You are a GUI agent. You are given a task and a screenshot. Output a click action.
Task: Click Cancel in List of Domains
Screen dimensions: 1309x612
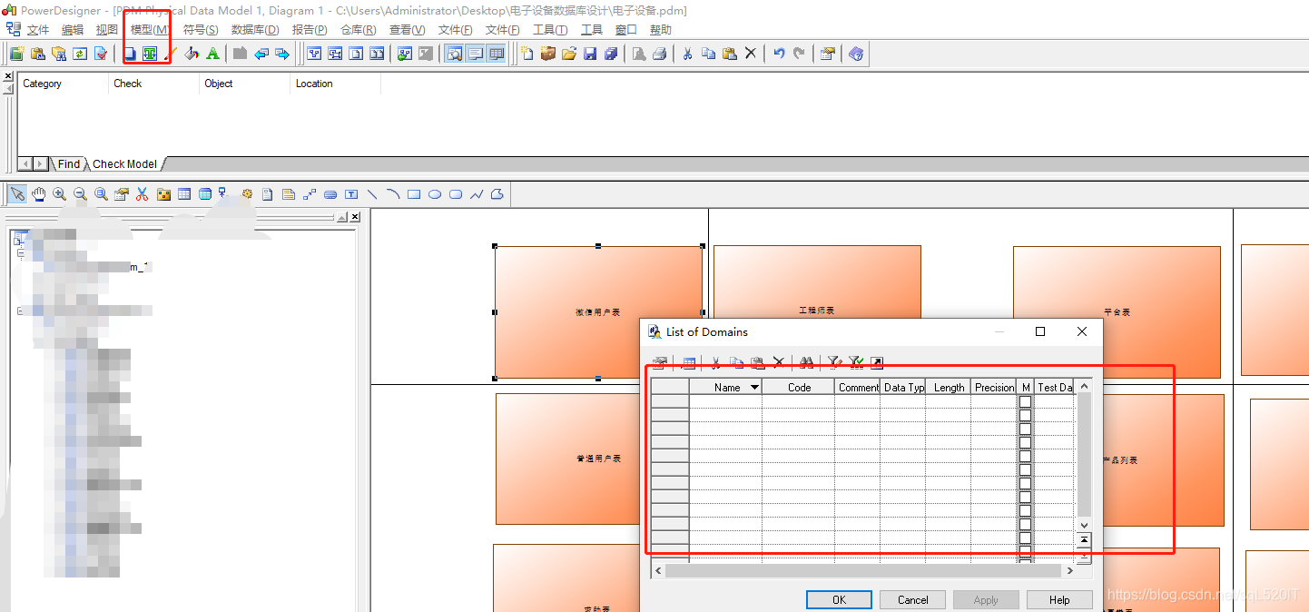pyautogui.click(x=912, y=599)
